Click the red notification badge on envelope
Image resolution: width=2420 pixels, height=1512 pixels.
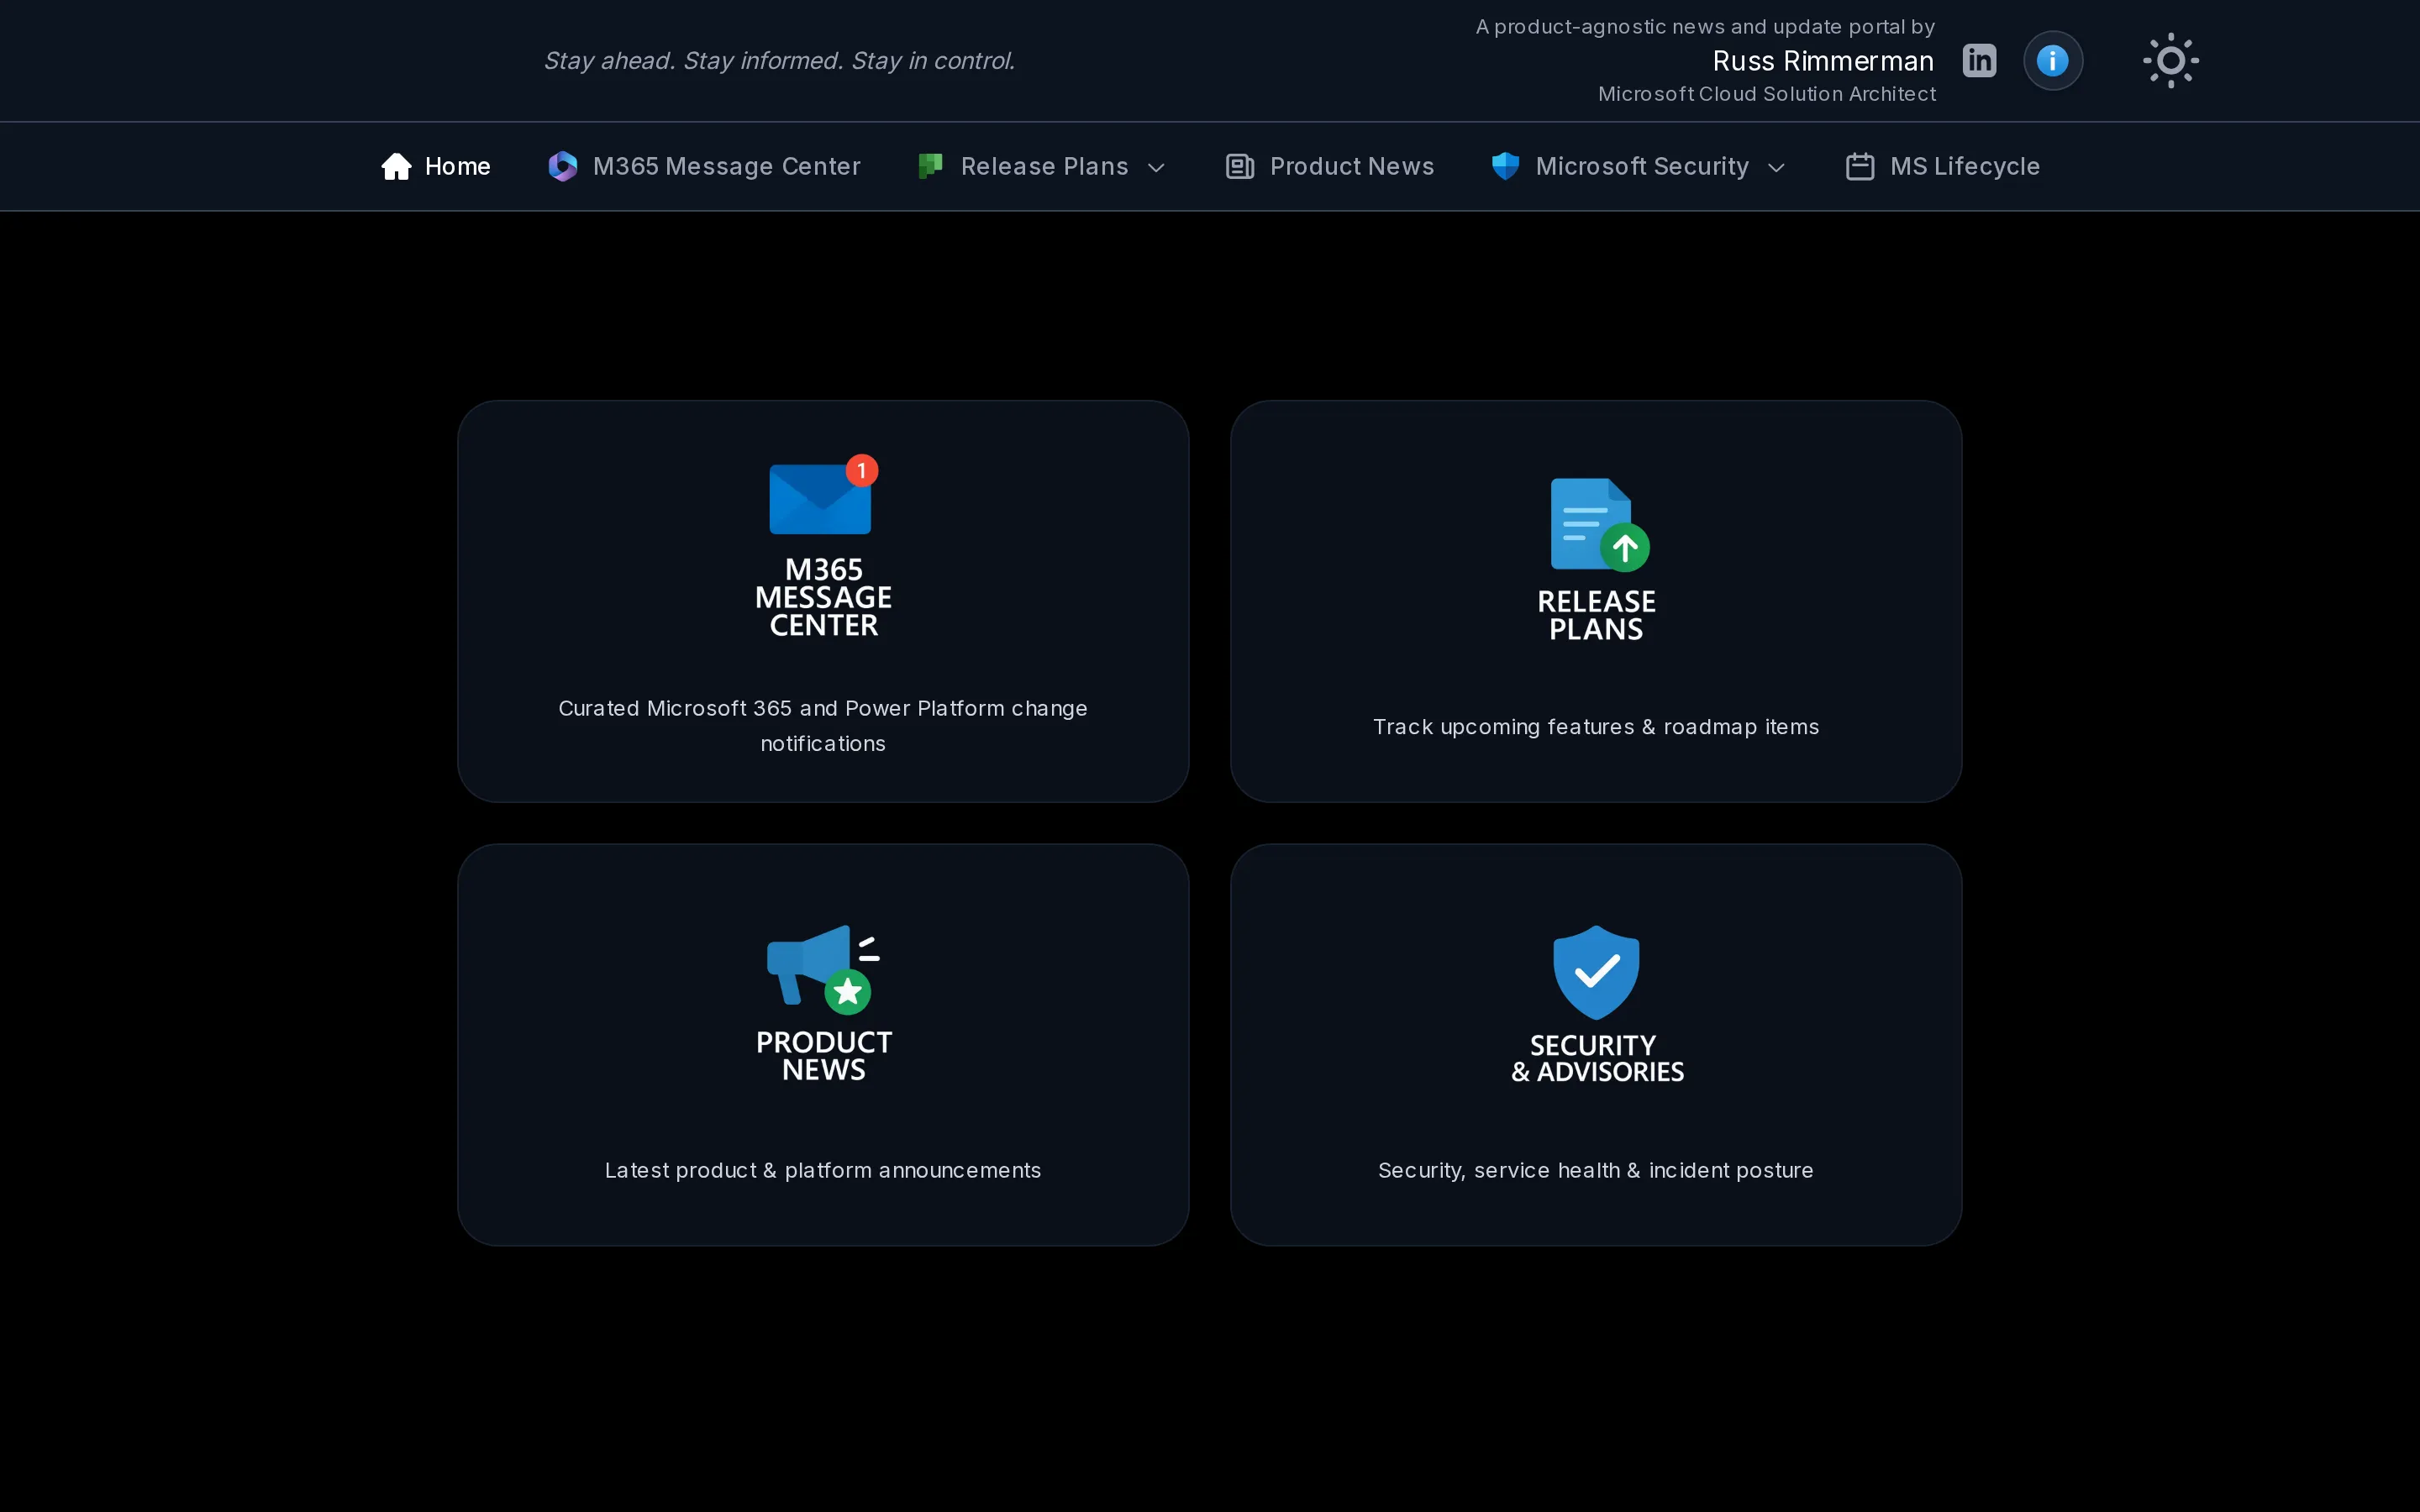point(862,470)
